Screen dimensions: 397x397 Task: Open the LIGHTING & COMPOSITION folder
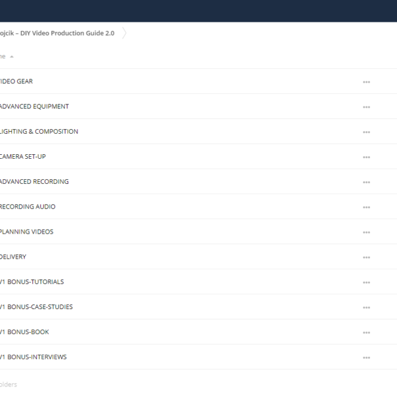click(x=39, y=132)
